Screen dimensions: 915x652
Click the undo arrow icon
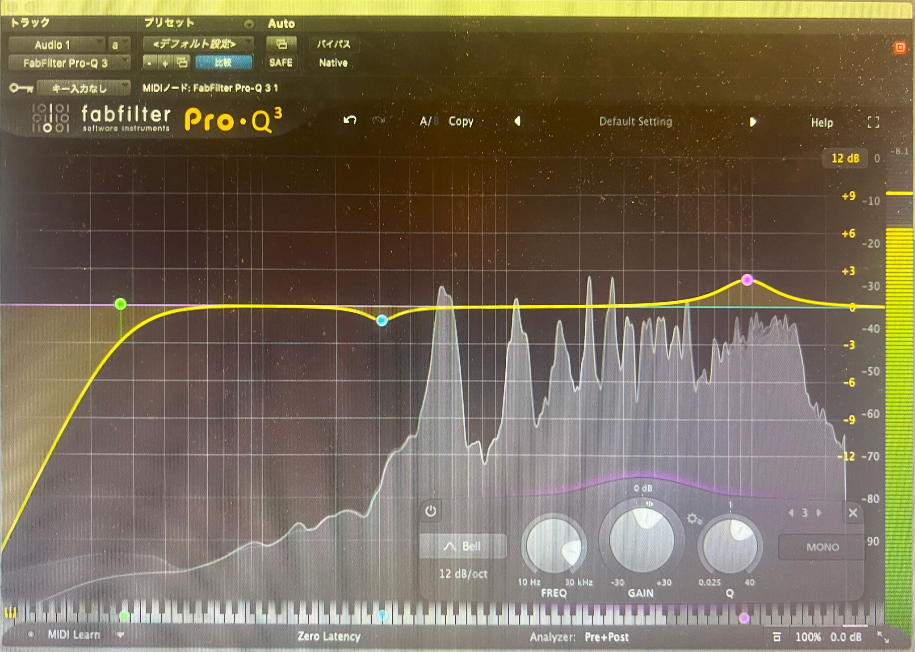[351, 120]
